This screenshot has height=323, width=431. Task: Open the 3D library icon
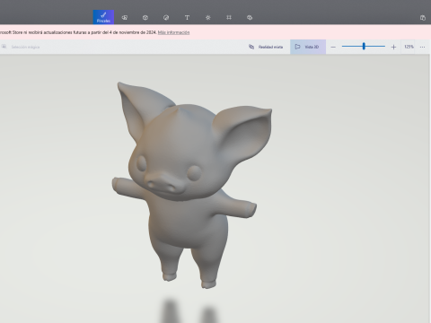pos(250,18)
